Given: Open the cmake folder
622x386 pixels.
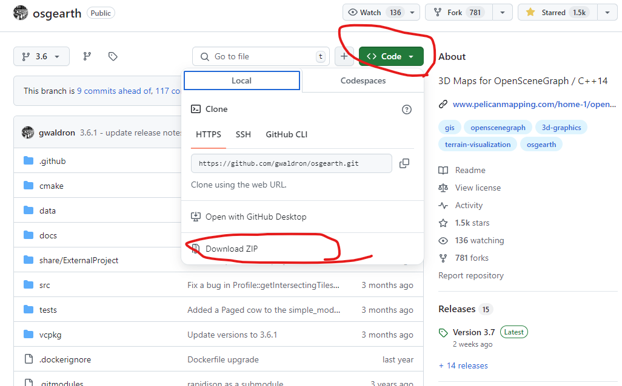Looking at the screenshot, I should tap(51, 186).
